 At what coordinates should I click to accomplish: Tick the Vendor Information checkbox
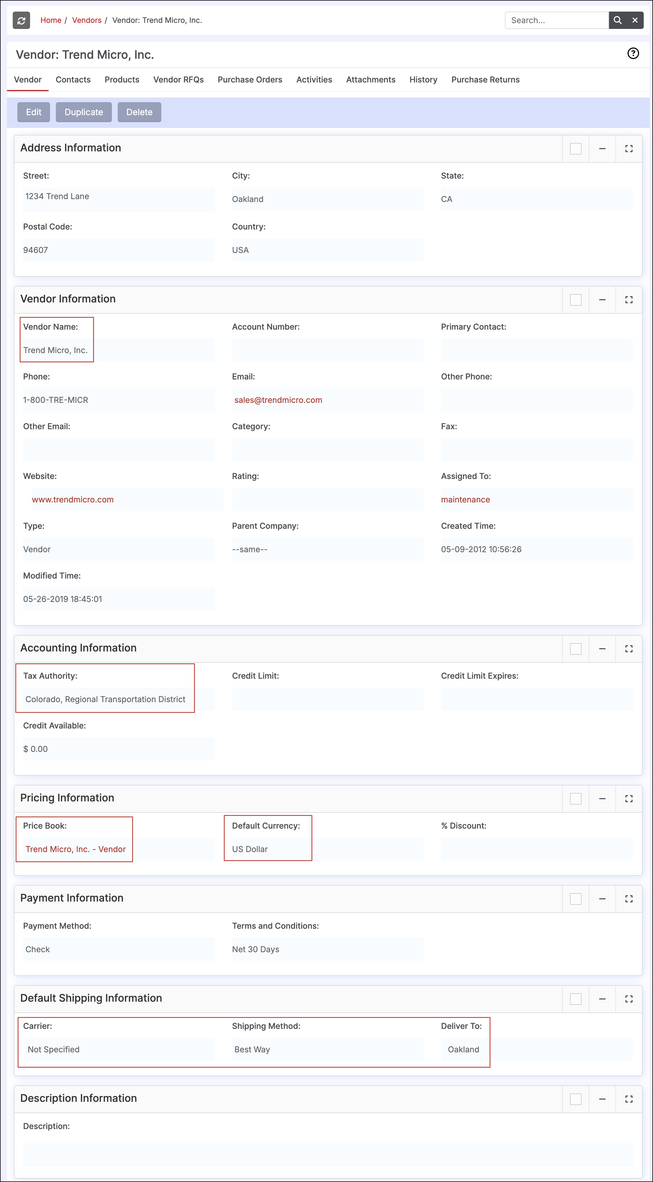click(x=575, y=300)
